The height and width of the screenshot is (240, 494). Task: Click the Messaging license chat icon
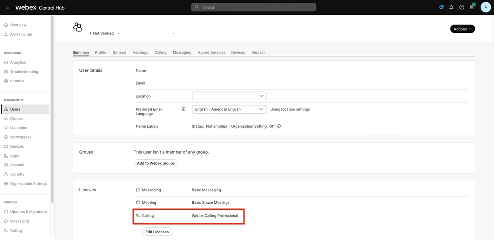coord(138,190)
